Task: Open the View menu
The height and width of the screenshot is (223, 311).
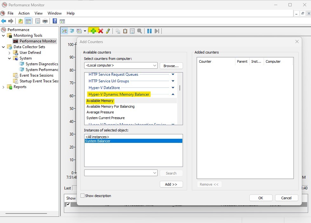Action: tap(38, 13)
